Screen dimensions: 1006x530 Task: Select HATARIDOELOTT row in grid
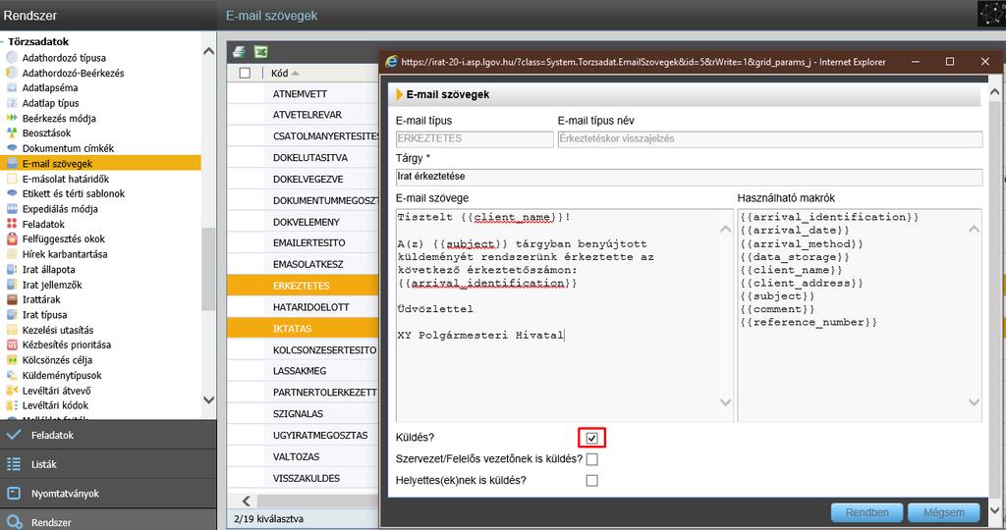(303, 307)
